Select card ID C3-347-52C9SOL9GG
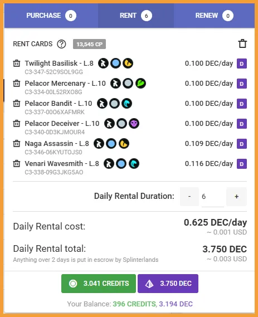The image size is (258, 317). pyautogui.click(x=54, y=72)
